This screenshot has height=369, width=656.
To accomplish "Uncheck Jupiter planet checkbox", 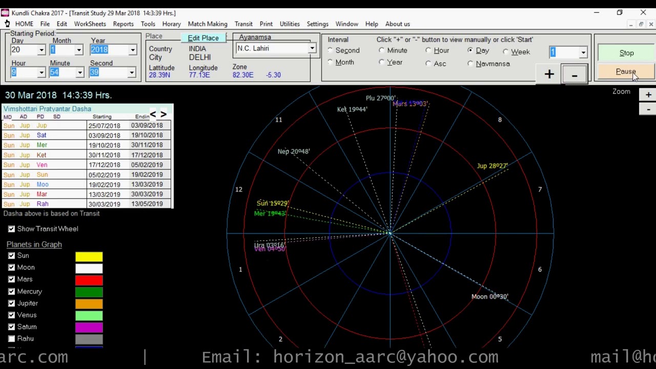I will [11, 303].
